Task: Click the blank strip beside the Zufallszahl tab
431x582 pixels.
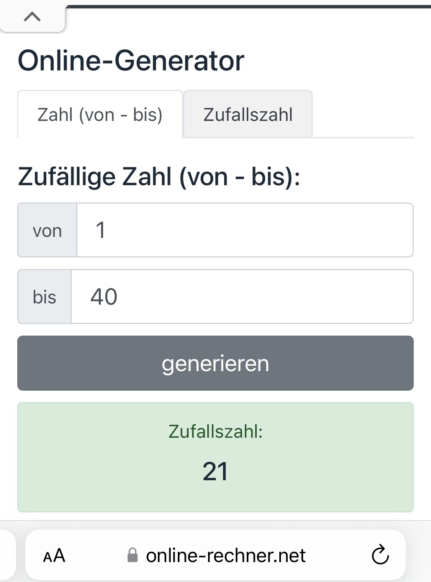Action: point(363,114)
